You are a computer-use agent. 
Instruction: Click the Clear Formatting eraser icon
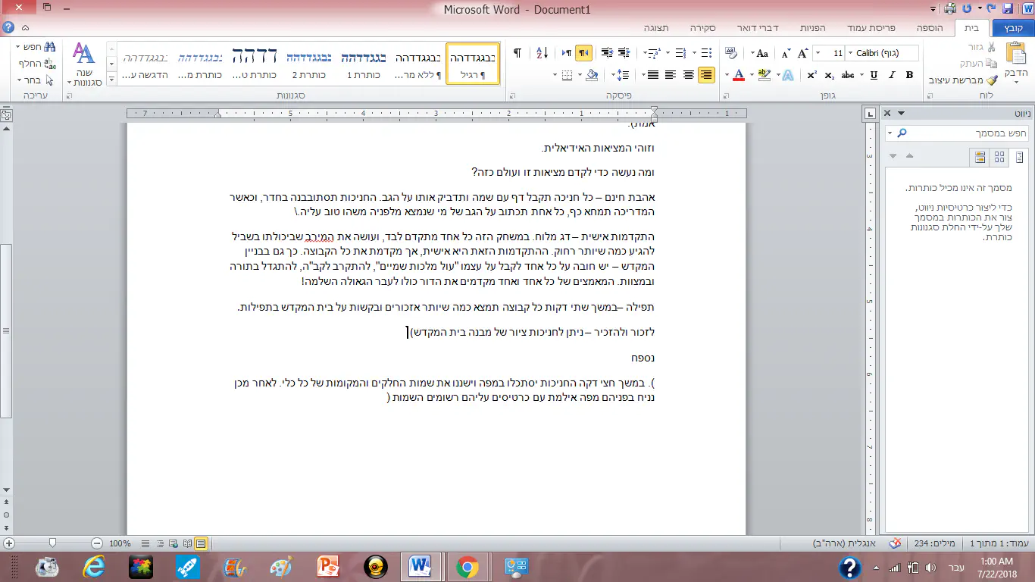tap(730, 54)
